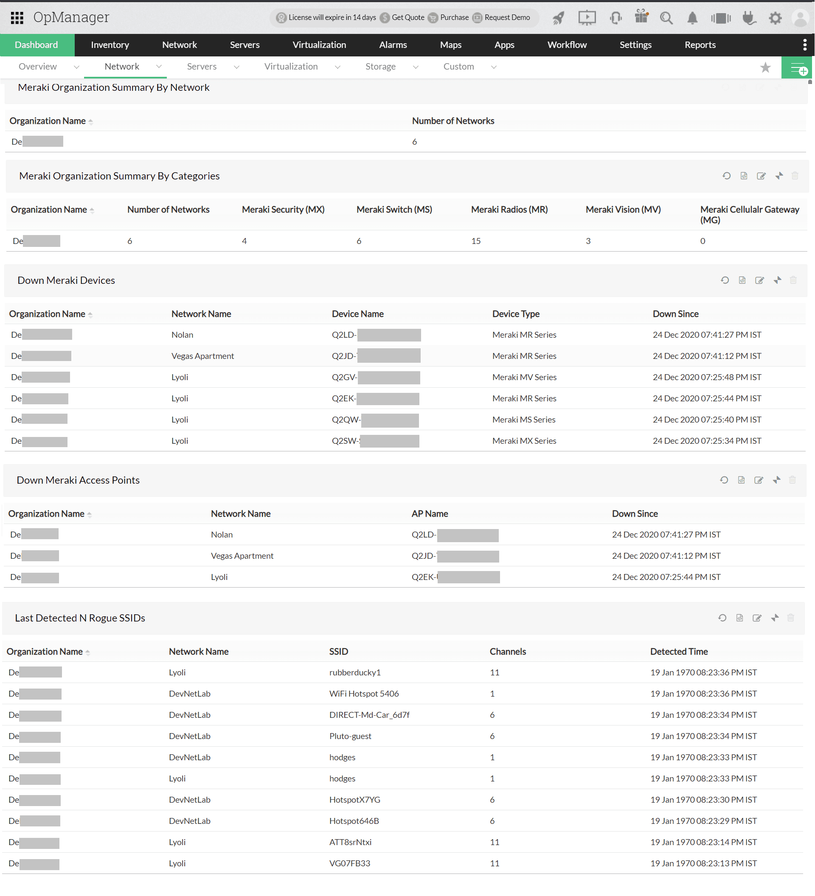Click the alarm bell notification icon
Image resolution: width=815 pixels, height=896 pixels.
[692, 18]
